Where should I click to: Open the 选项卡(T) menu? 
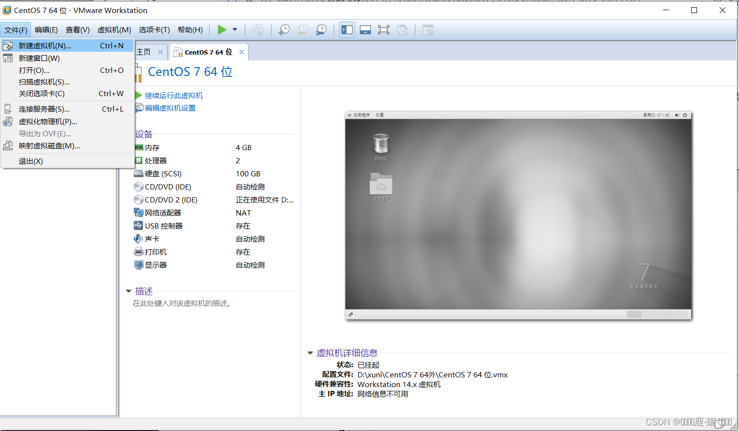click(x=155, y=30)
